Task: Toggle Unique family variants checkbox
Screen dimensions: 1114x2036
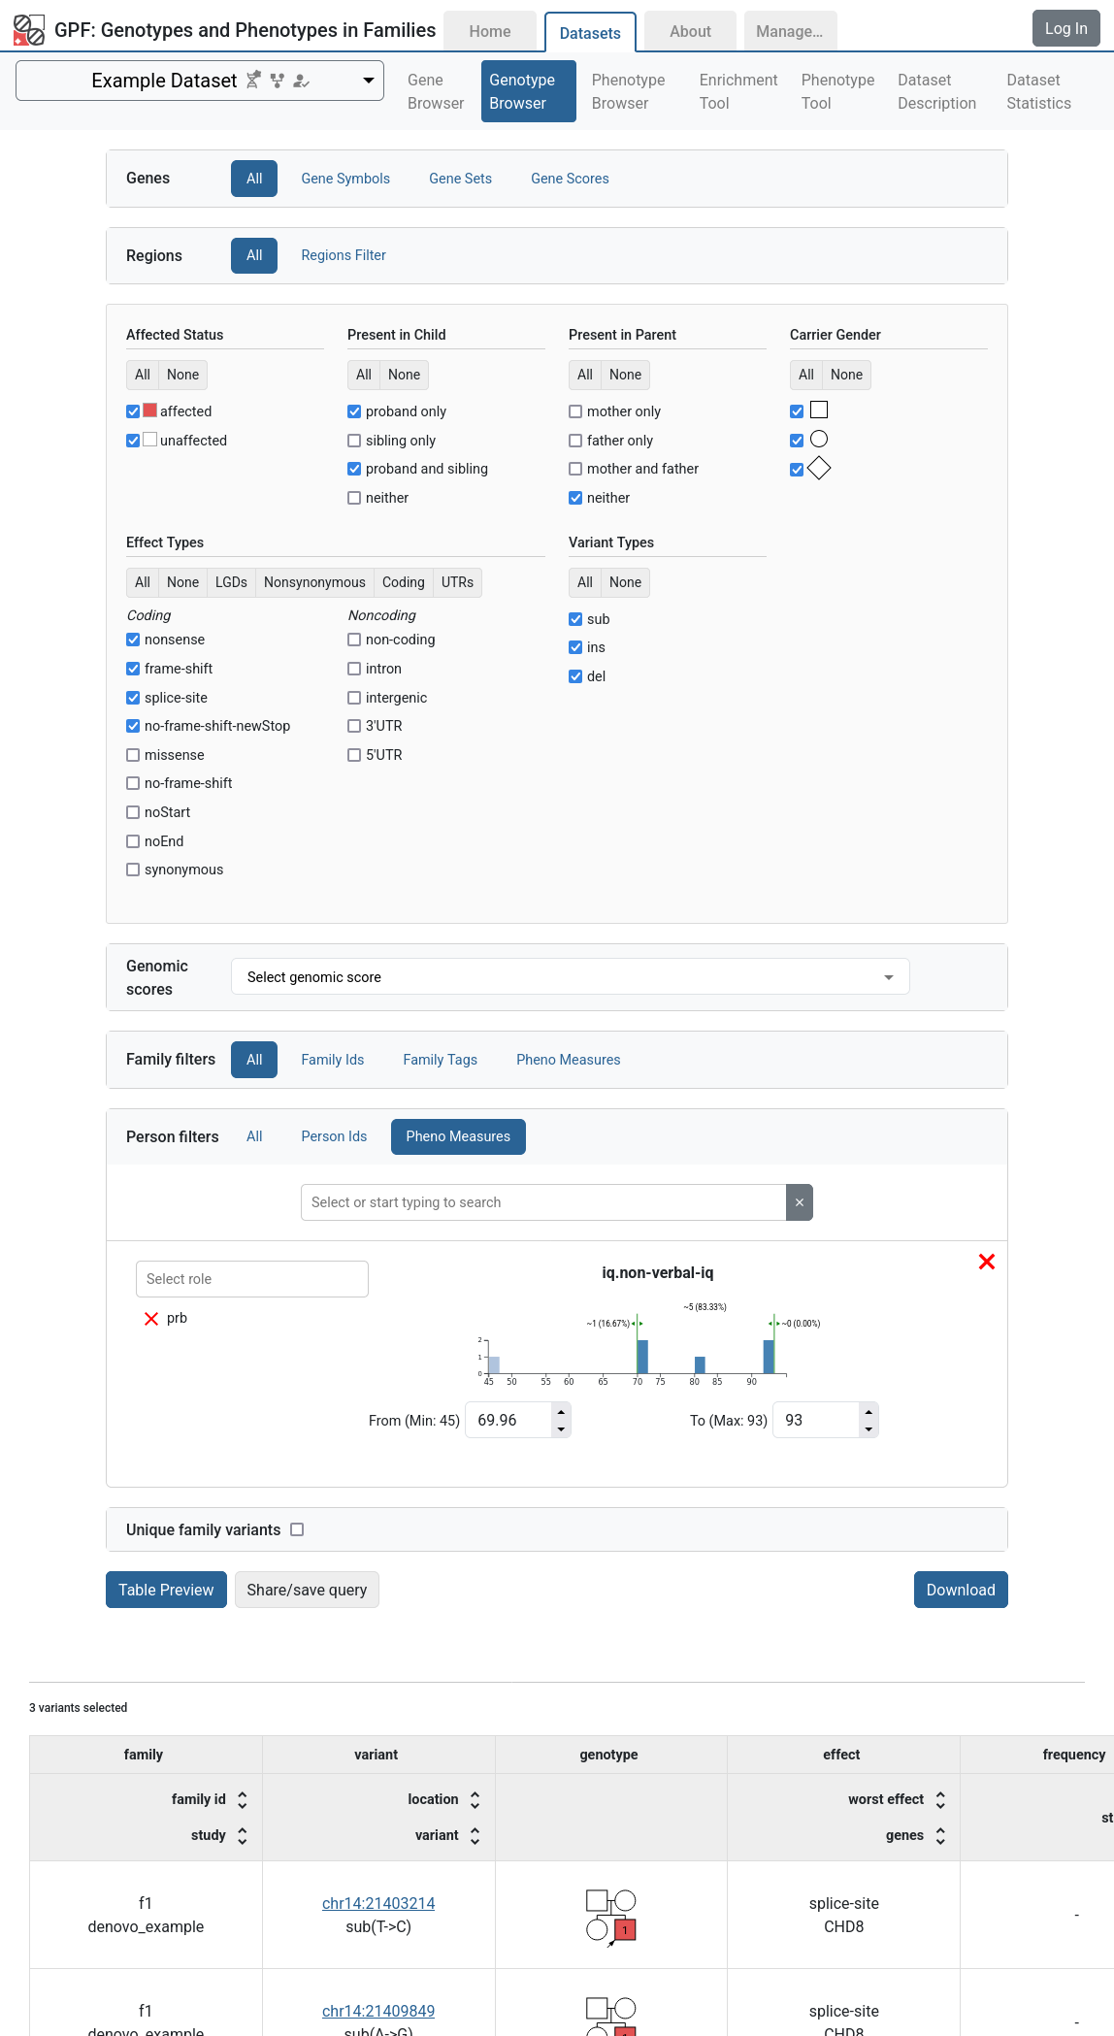Action: tap(297, 1529)
